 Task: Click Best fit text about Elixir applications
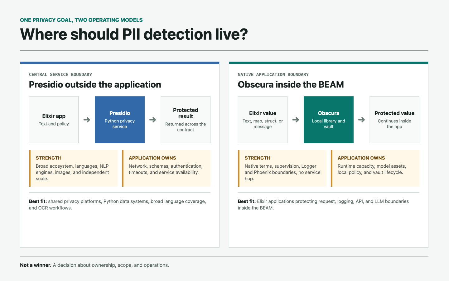tap(323, 205)
